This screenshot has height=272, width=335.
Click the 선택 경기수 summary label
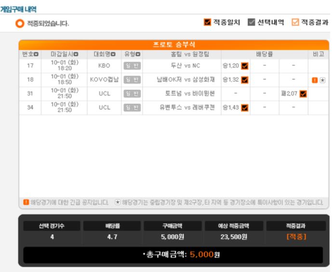pos(52,226)
